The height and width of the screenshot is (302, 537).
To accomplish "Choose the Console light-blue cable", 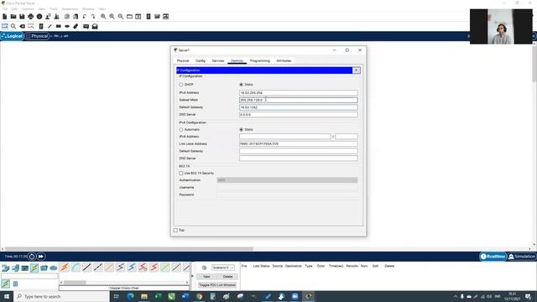I will point(76,267).
